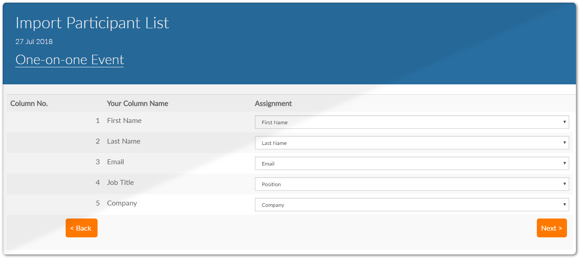Click the orange Back button

(x=81, y=228)
